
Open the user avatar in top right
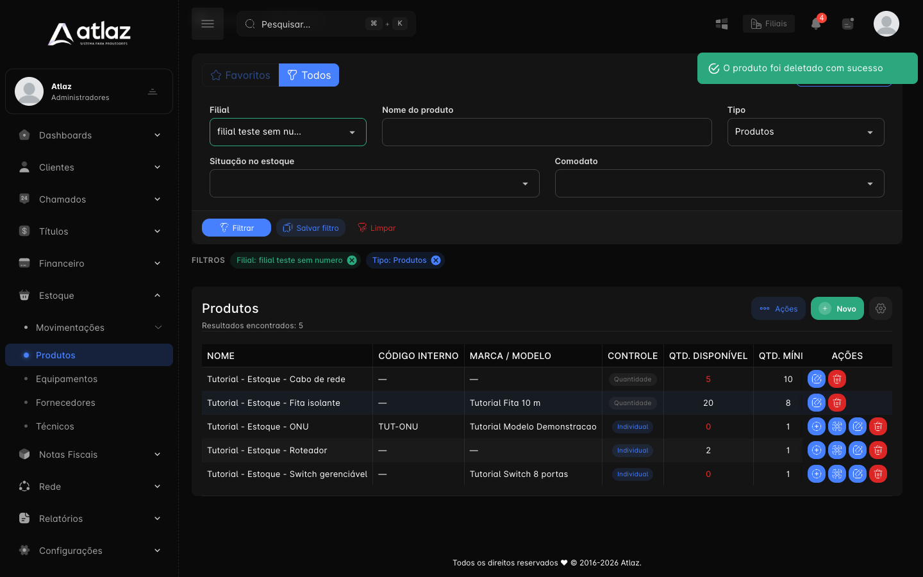point(886,24)
